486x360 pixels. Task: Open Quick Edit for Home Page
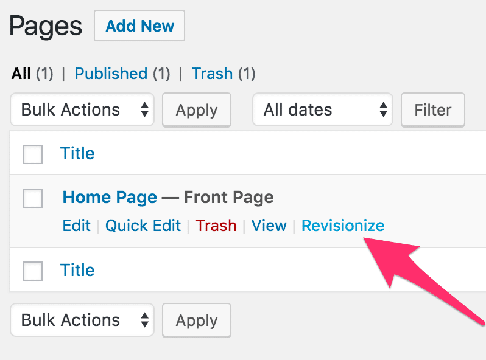[143, 226]
